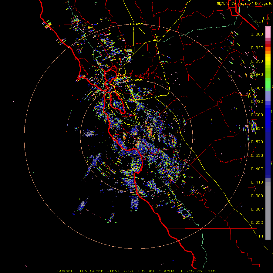Click the 0.467 scale value

pos(257,169)
